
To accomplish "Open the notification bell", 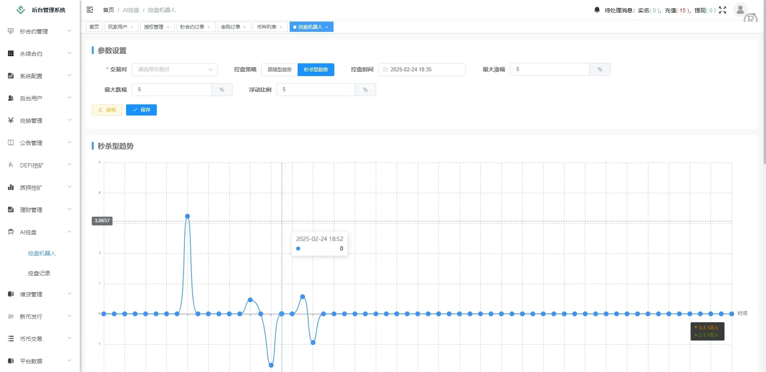I will 596,10.
